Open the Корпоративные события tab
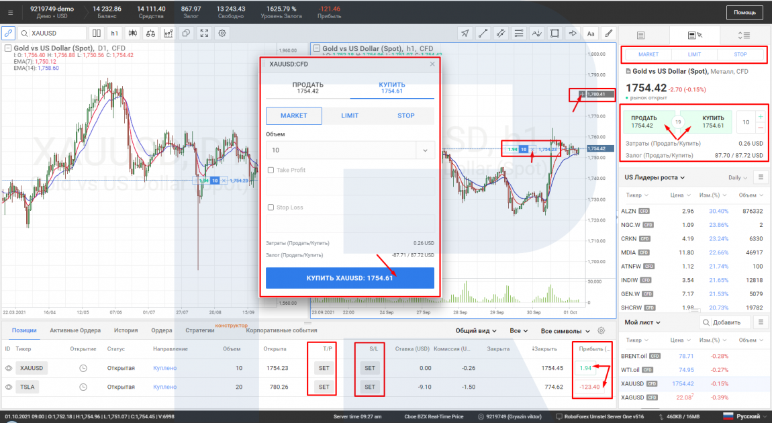Image resolution: width=772 pixels, height=423 pixels. tap(282, 330)
